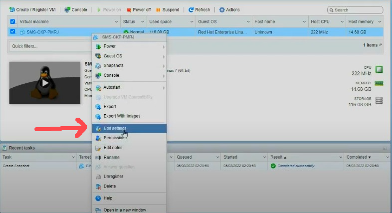392x213 pixels.
Task: Open Host memory column dropdown arrow
Action: pyautogui.click(x=380, y=22)
